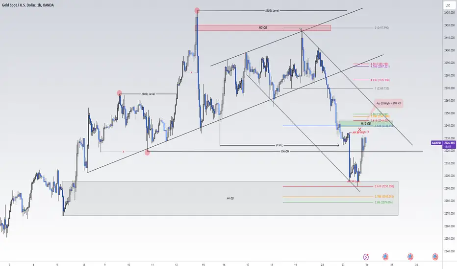This screenshot has height=269, width=457.
Task: Click the 2326.465 current price label
Action: click(449, 143)
